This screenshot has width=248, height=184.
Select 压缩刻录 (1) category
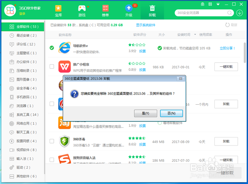(23, 71)
